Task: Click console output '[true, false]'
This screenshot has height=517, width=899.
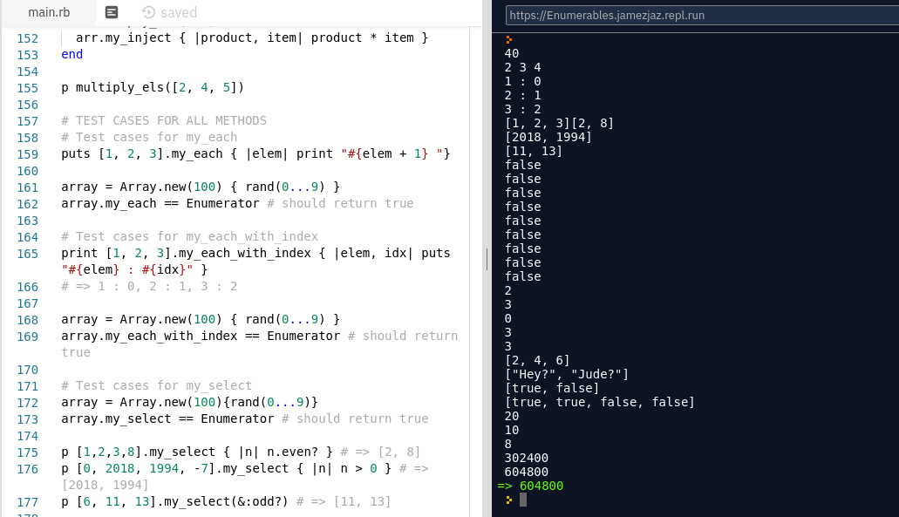Action: coord(552,389)
